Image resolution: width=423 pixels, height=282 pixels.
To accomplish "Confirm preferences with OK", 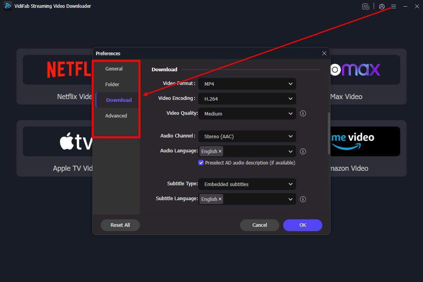I will pos(303,225).
